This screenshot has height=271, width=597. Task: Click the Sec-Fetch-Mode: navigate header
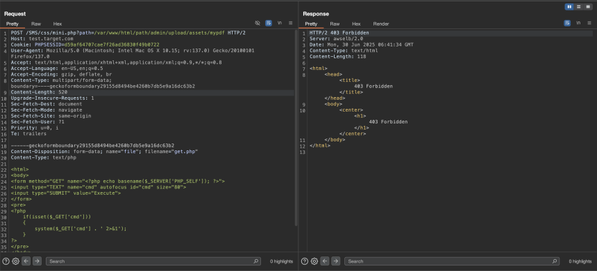click(x=46, y=110)
